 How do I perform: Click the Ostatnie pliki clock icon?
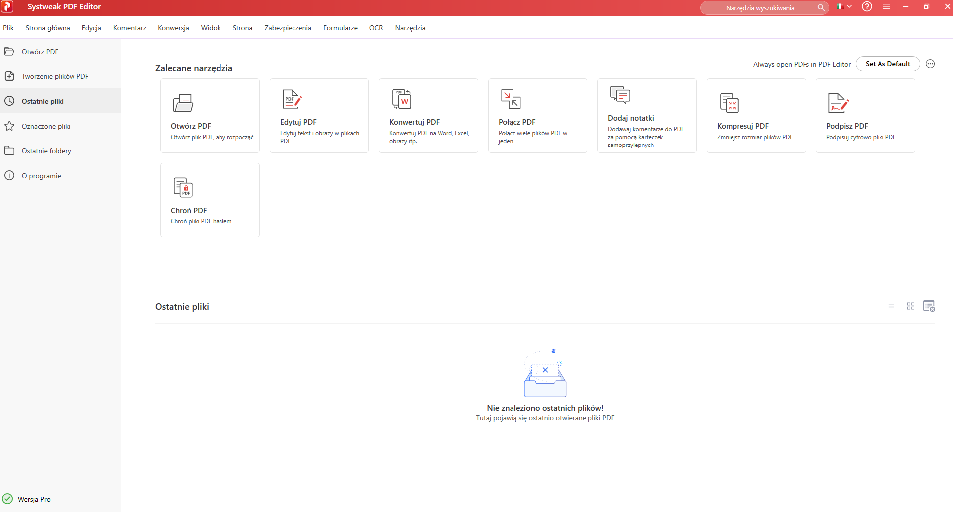click(9, 101)
